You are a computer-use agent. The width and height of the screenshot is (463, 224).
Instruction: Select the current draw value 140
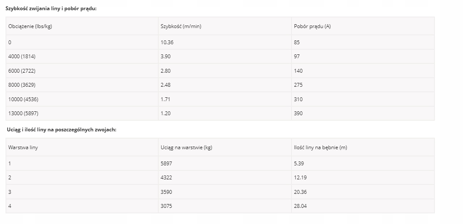tap(298, 71)
